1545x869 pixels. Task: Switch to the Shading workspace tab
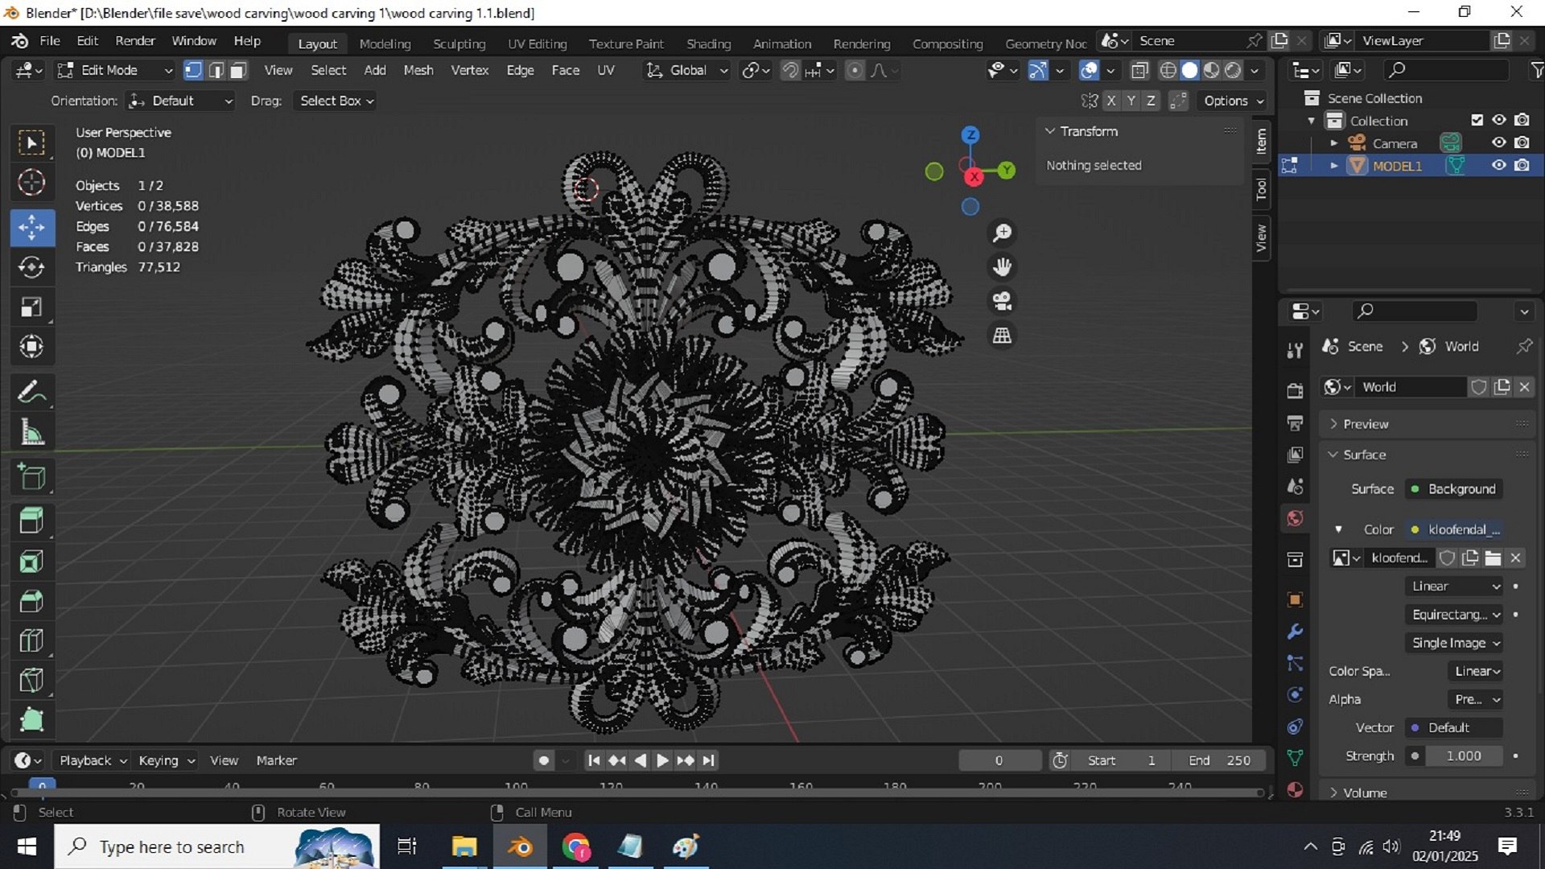708,43
